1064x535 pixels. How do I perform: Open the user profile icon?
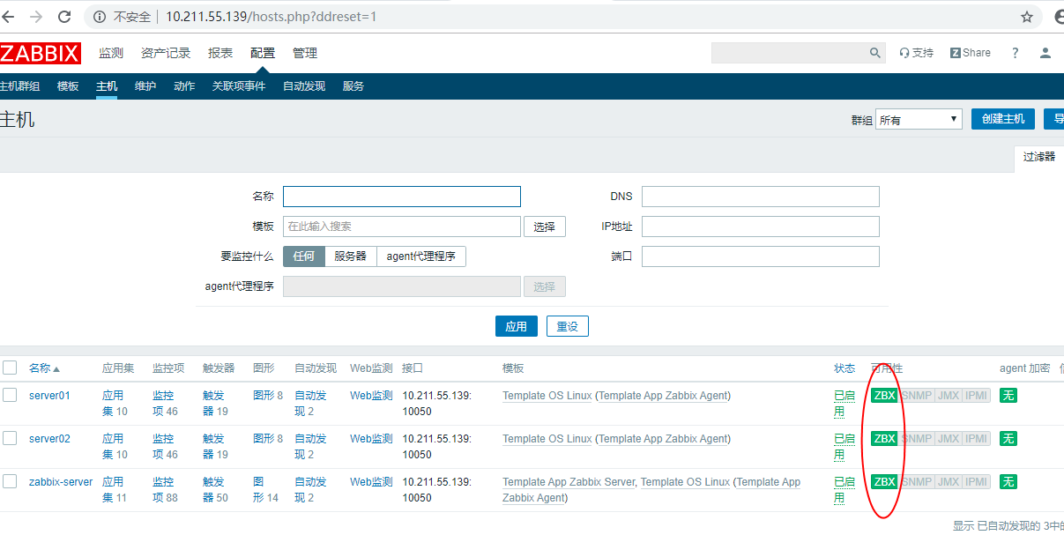pos(1045,53)
